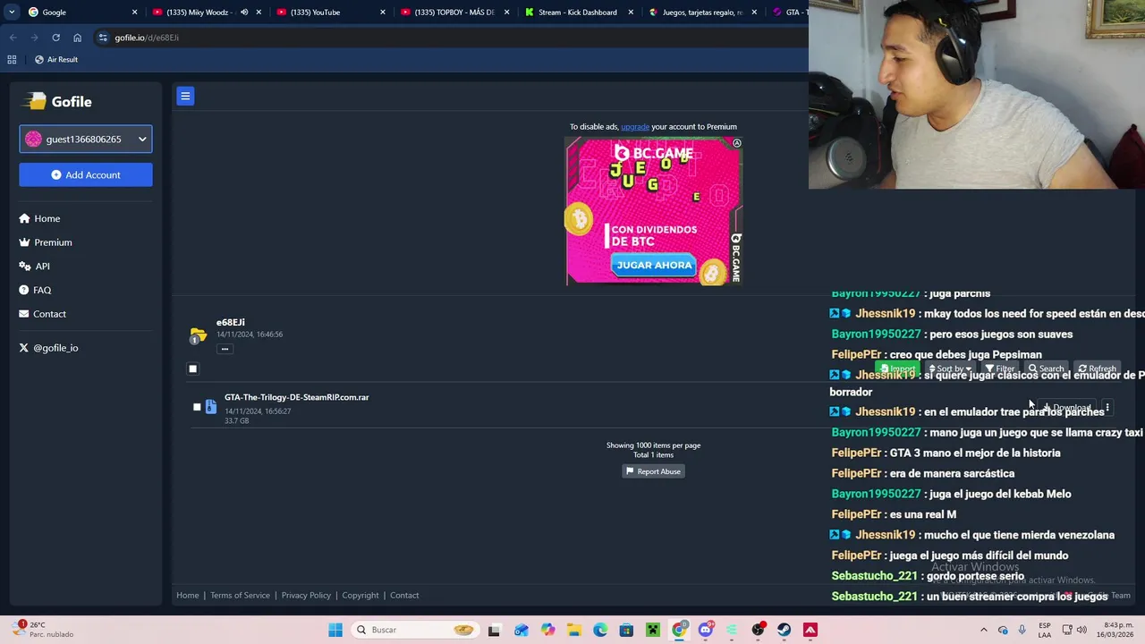Expand the guest1366806265 account dropdown
This screenshot has width=1145, height=644.
pyautogui.click(x=86, y=139)
